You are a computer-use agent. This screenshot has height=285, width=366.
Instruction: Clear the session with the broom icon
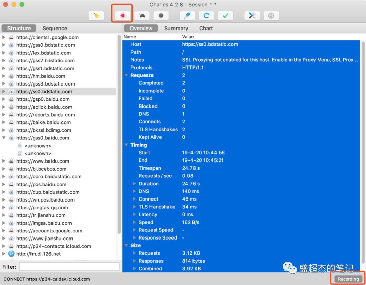96,16
